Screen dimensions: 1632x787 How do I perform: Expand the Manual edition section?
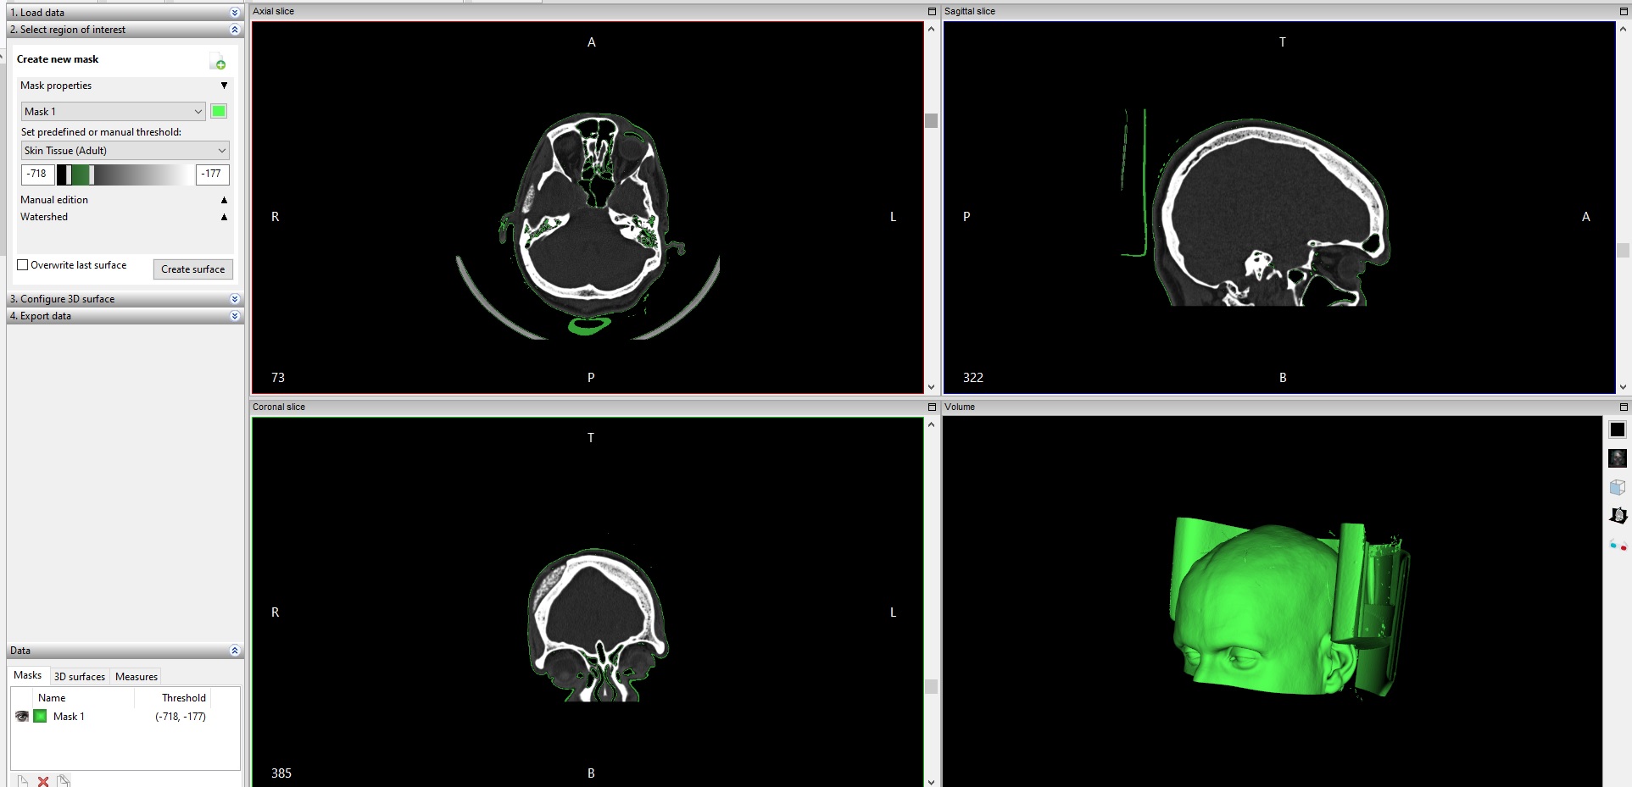click(x=224, y=200)
